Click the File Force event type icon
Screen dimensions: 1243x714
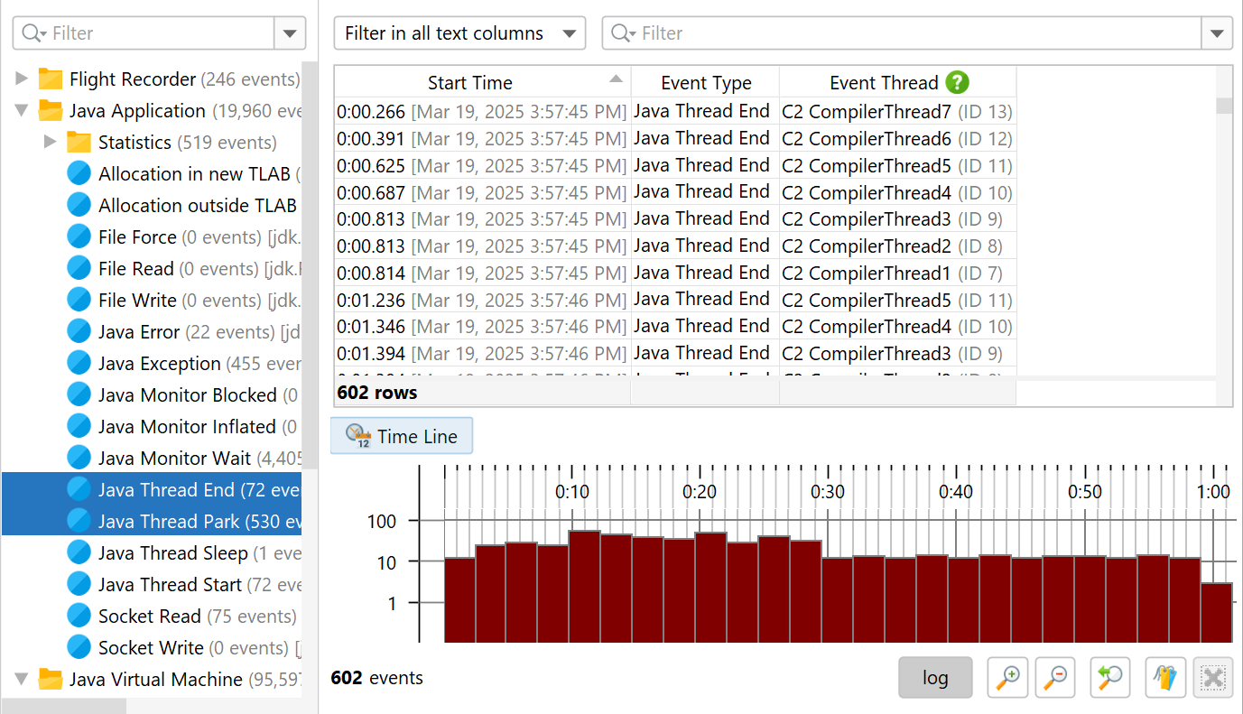pyautogui.click(x=79, y=236)
